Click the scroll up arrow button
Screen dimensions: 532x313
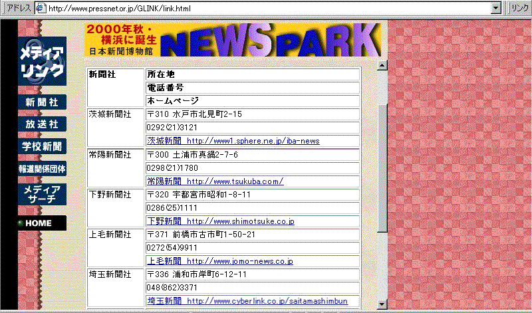pos(382,65)
